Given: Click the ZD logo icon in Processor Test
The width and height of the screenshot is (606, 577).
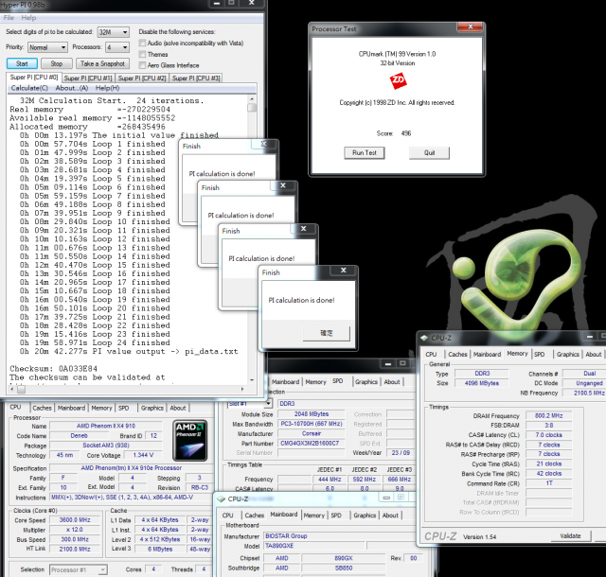Looking at the screenshot, I should (x=398, y=81).
